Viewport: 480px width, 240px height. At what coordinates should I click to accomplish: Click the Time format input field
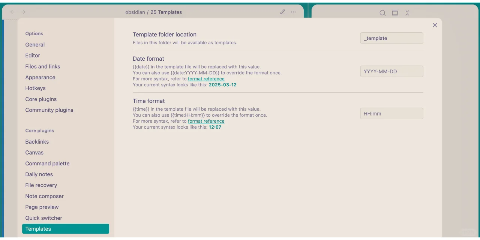(x=391, y=113)
